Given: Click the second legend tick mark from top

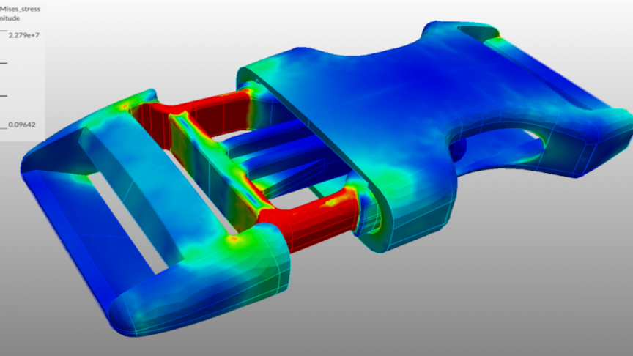Looking at the screenshot, I should (3, 63).
